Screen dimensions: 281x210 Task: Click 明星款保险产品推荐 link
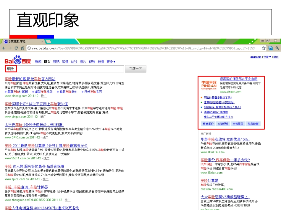coord(216,112)
